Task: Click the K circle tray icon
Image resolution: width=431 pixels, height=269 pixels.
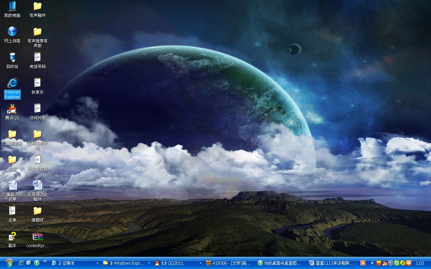Action: tap(391, 263)
